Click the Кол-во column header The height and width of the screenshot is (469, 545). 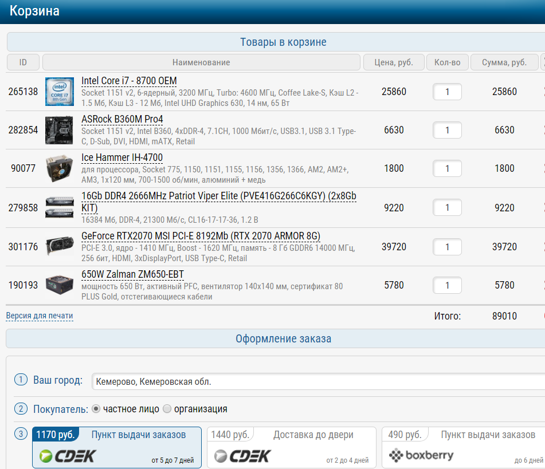pyautogui.click(x=448, y=62)
